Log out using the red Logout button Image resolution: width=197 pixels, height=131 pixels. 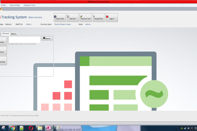tap(112, 18)
